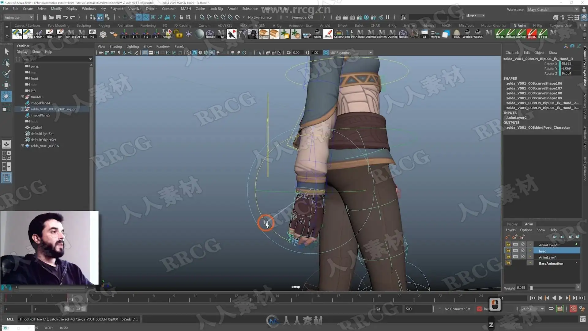Open the Deform menu
588x331 pixels.
click(x=151, y=9)
